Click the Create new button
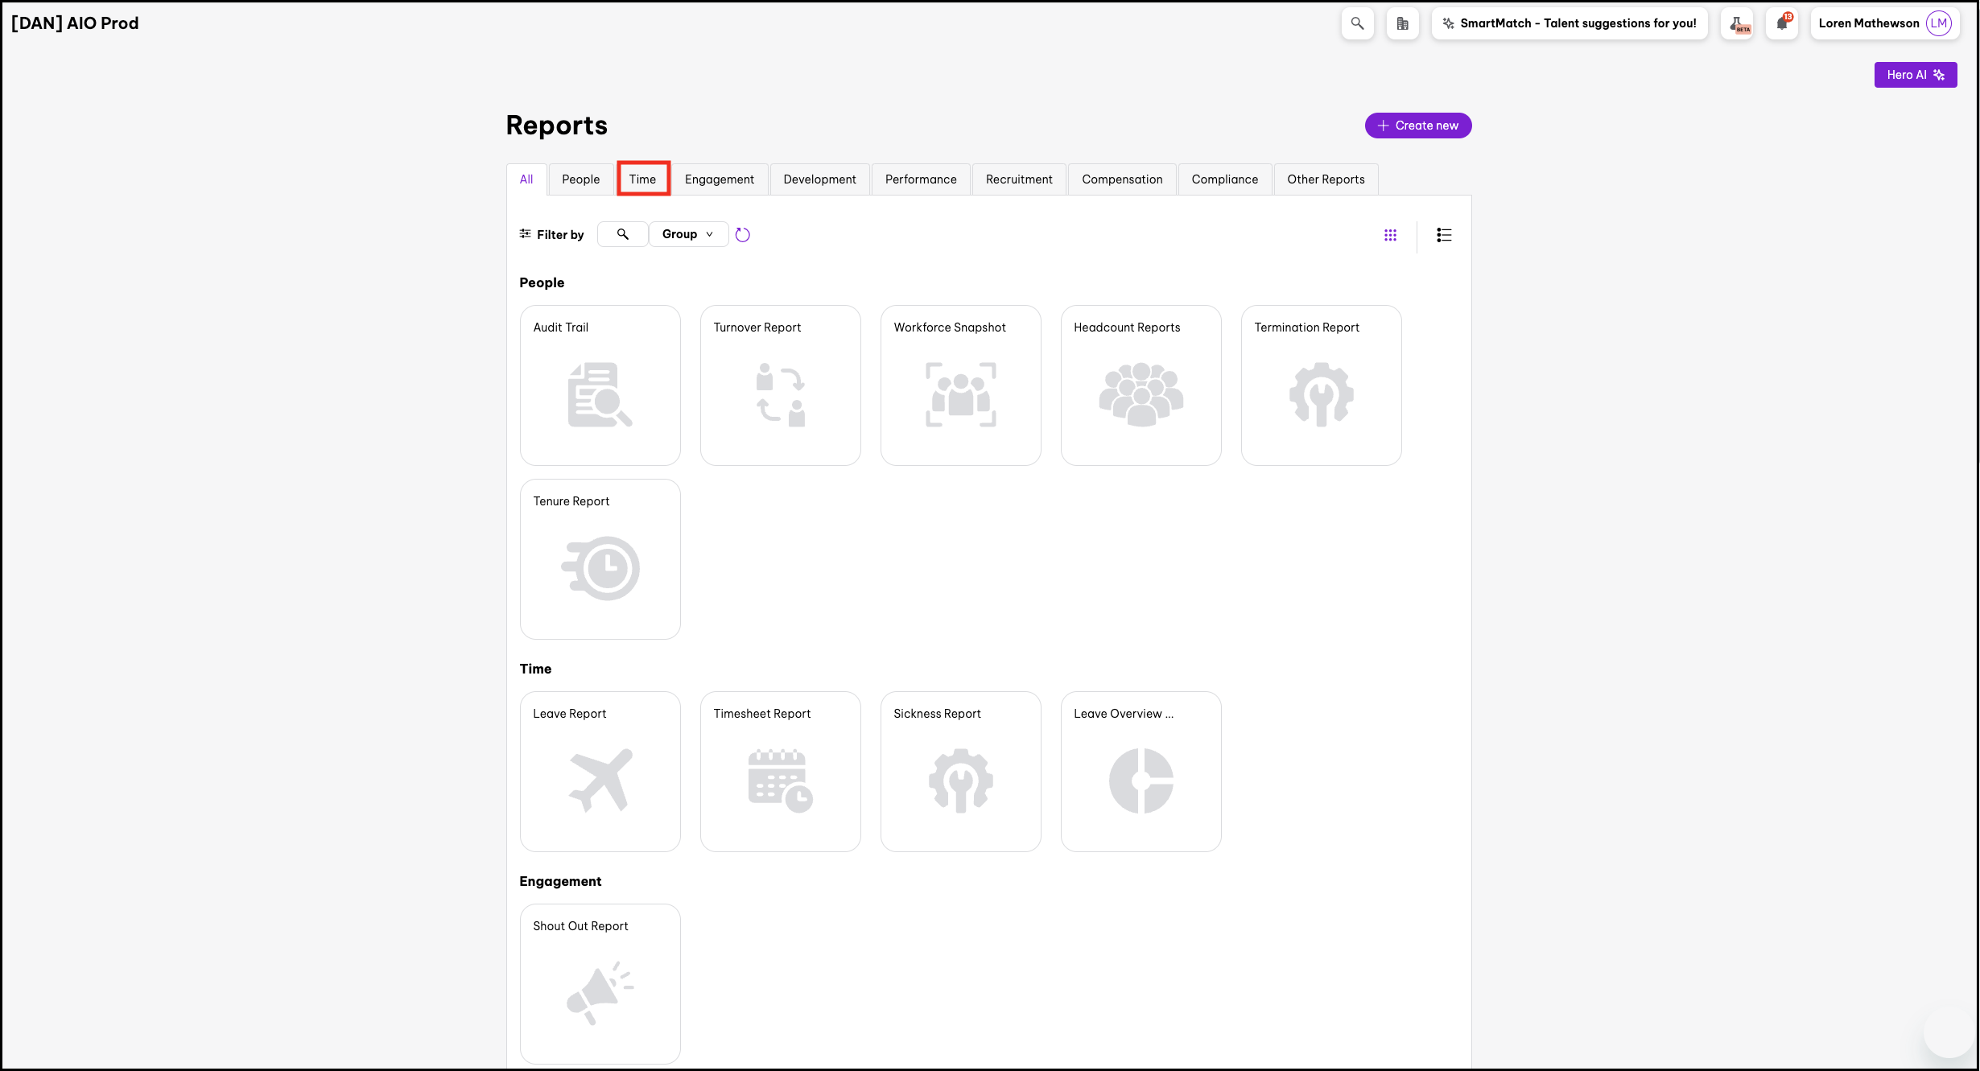 (1417, 126)
